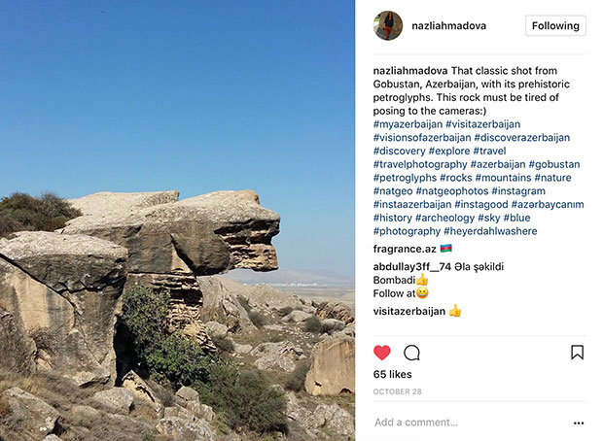Screen dimensions: 603x441
Task: Click the Add a comment field
Action: (x=471, y=423)
